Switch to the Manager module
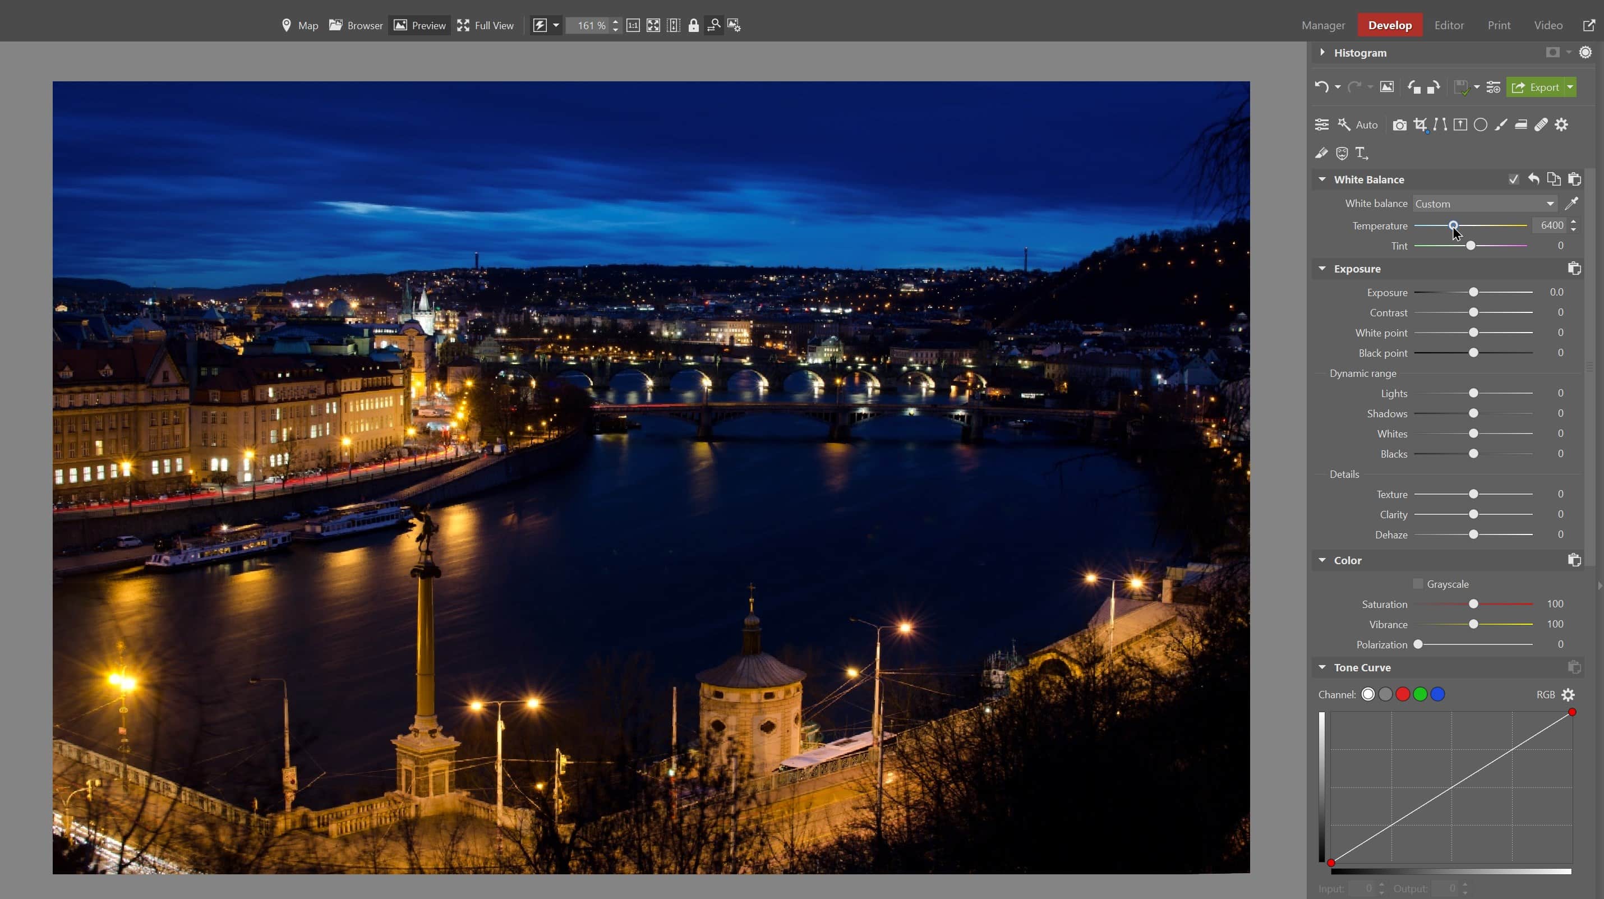The height and width of the screenshot is (899, 1604). 1323,26
